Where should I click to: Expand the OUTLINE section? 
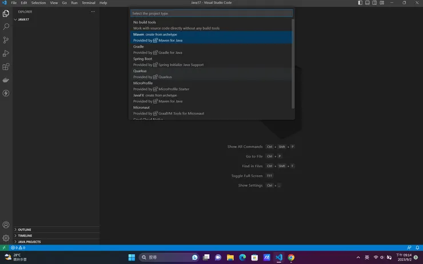coord(25,230)
